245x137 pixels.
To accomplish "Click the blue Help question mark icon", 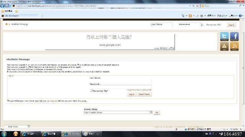I will [240, 16].
